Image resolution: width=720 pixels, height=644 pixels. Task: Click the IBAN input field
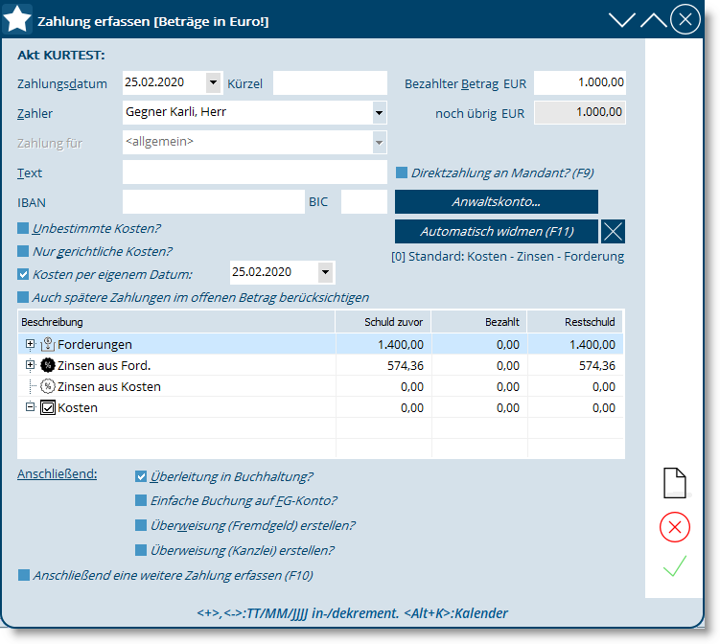coord(213,202)
